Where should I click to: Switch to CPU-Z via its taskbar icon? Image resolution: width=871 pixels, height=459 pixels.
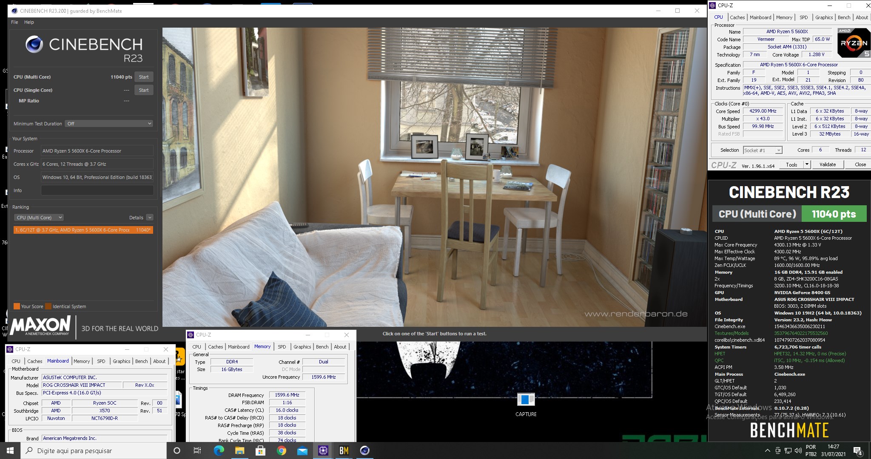tap(323, 450)
